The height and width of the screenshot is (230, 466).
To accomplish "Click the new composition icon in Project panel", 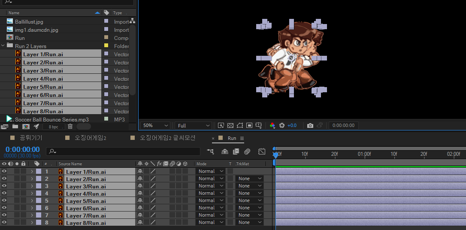I will (26, 127).
